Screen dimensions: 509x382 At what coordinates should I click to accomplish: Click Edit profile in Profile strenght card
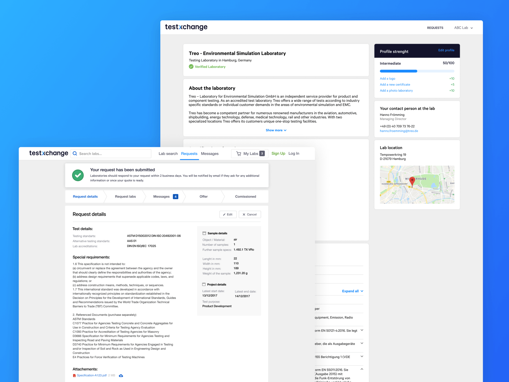(x=446, y=50)
